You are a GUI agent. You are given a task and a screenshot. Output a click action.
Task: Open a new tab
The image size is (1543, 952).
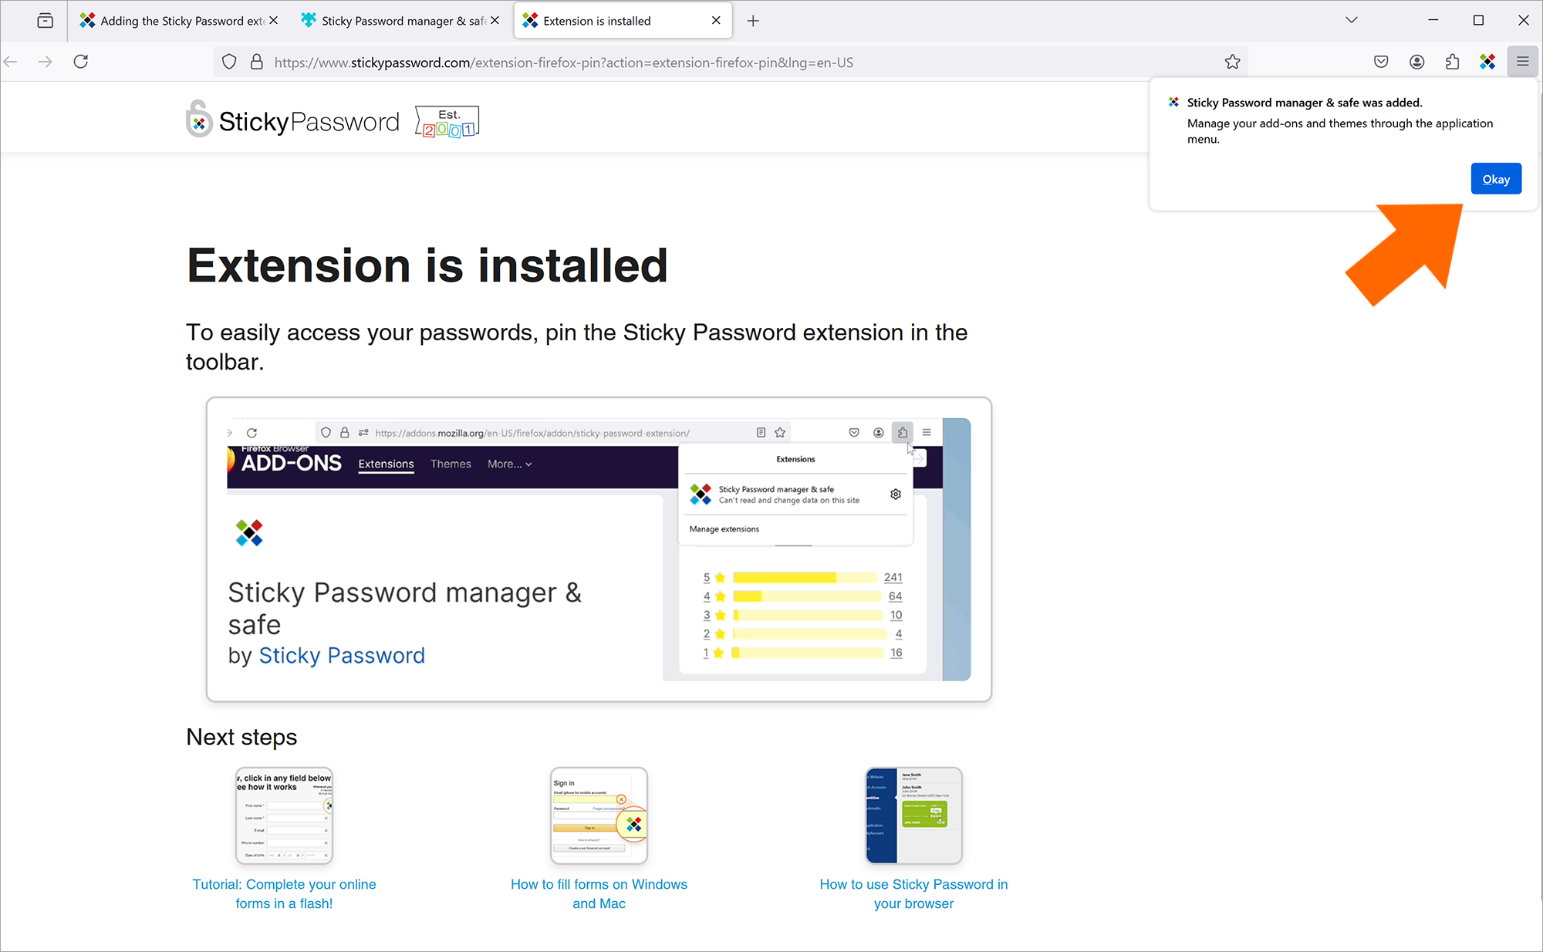753,21
